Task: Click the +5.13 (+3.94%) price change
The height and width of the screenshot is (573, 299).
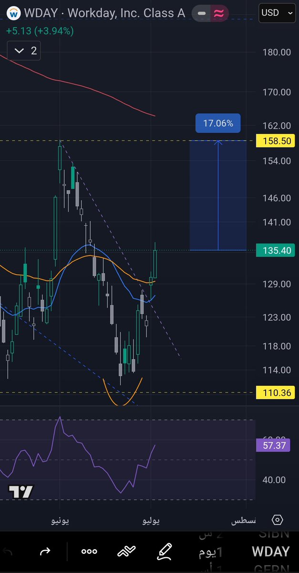Action: pyautogui.click(x=40, y=31)
